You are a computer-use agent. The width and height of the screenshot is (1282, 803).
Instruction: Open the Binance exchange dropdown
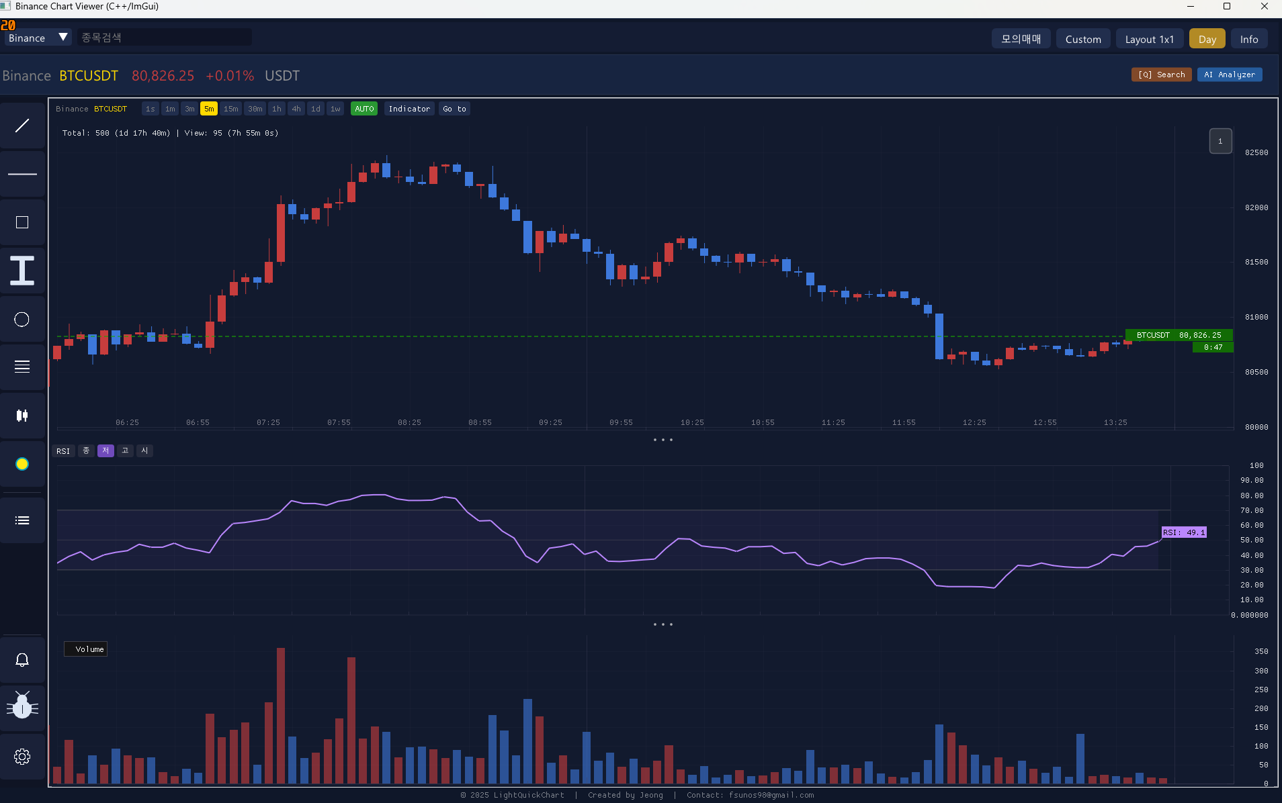click(x=38, y=38)
